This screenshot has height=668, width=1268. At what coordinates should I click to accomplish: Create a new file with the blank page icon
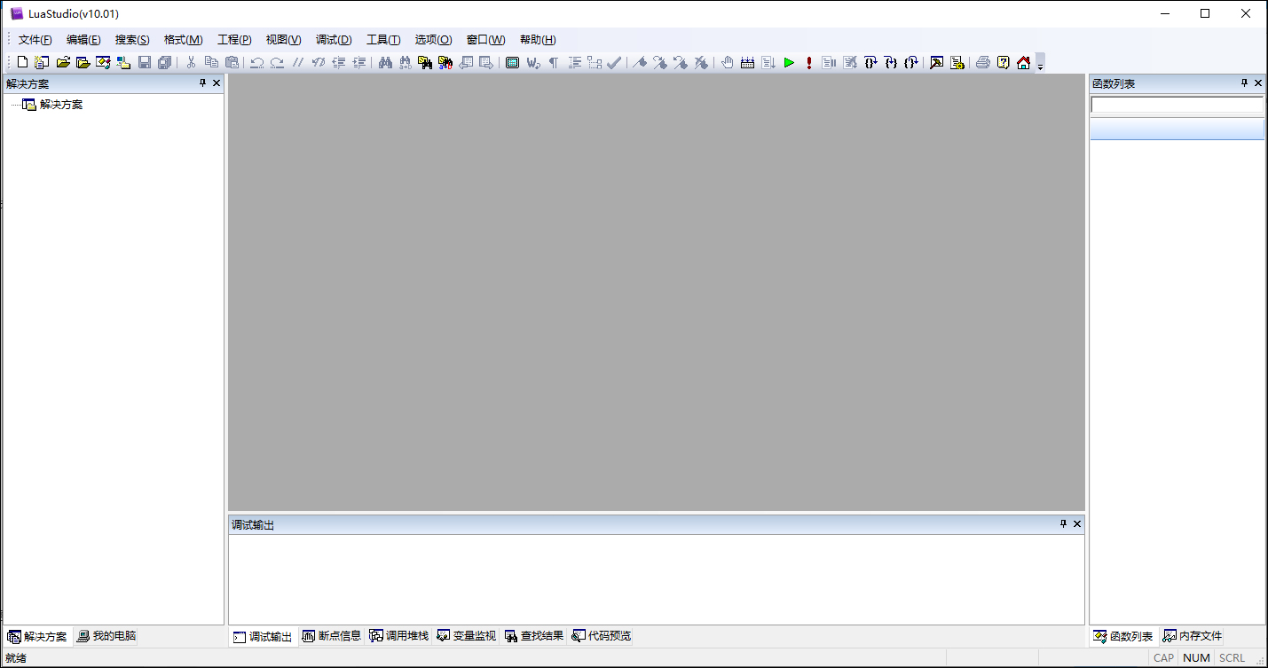click(x=22, y=62)
